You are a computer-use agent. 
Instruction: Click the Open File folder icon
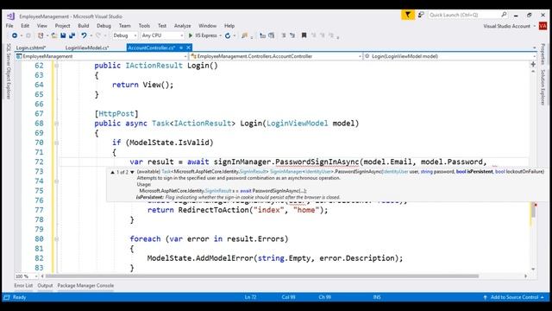click(53, 35)
